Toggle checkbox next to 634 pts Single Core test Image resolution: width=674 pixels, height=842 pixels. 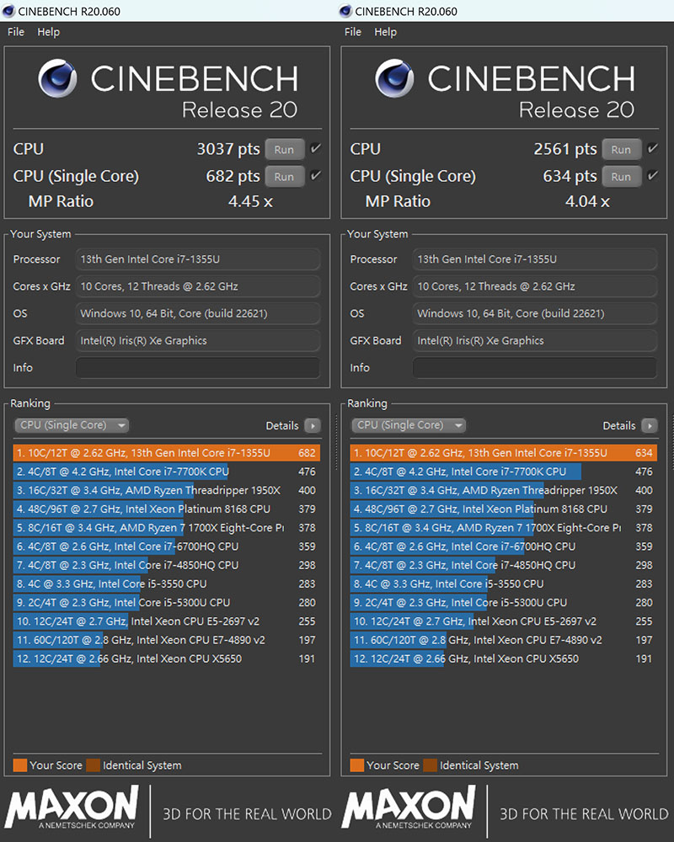pyautogui.click(x=653, y=175)
